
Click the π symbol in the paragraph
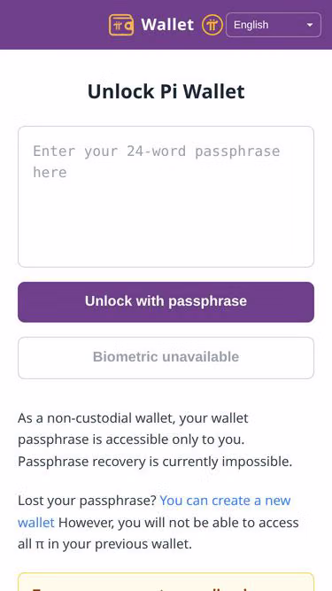pyautogui.click(x=40, y=545)
